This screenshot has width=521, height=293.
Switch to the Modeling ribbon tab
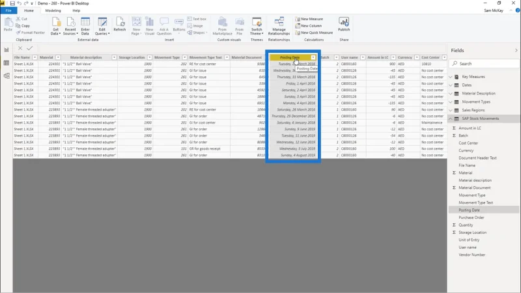coord(53,10)
